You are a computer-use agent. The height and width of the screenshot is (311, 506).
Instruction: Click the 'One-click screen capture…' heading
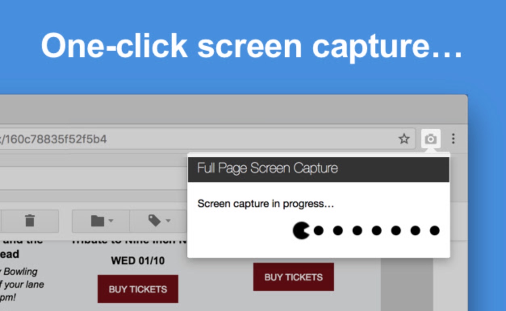252,45
